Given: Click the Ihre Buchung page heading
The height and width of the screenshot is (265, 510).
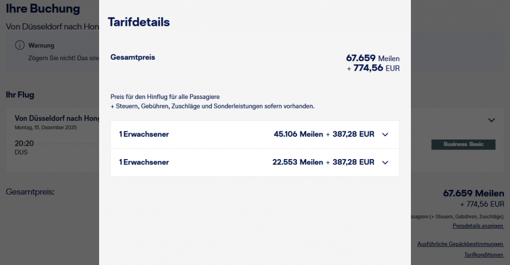Looking at the screenshot, I should pos(43,8).
